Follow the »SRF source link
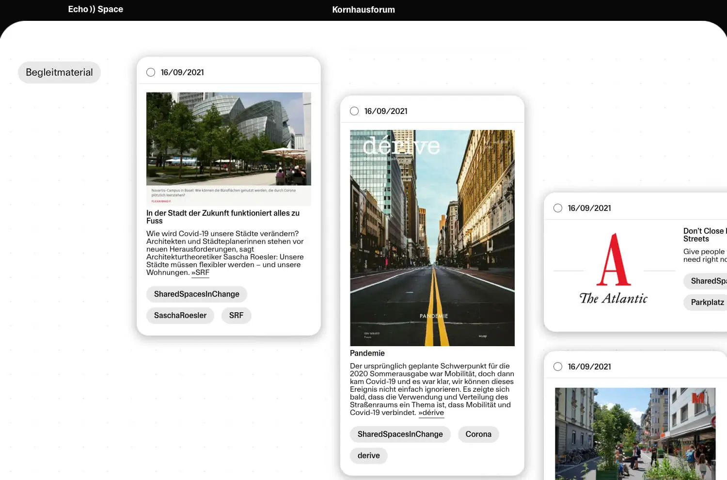Image resolution: width=727 pixels, height=480 pixels. (x=201, y=272)
